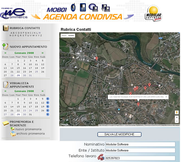Go to next month in Visualizza Appuntamenti calendar
Screen dimensions: 181x162
43,91
